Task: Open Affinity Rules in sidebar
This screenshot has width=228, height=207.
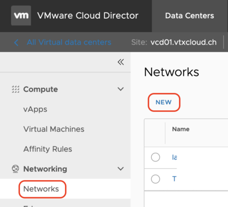Action: point(48,149)
